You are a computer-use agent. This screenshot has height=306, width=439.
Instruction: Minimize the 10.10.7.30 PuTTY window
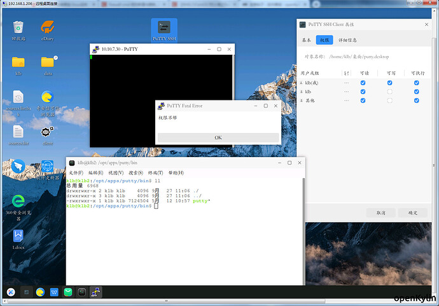tap(209, 49)
